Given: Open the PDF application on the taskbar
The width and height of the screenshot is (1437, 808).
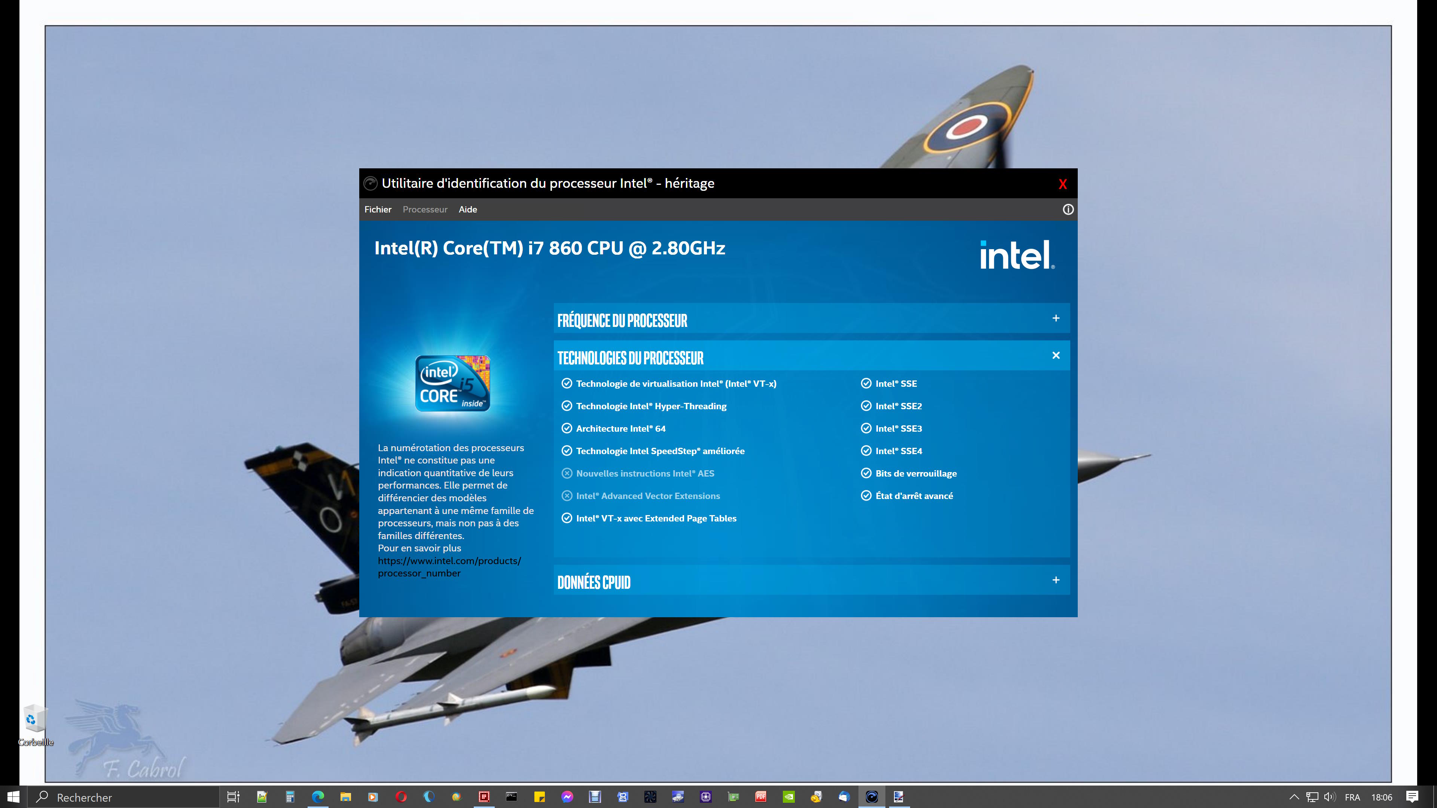Looking at the screenshot, I should [x=761, y=797].
